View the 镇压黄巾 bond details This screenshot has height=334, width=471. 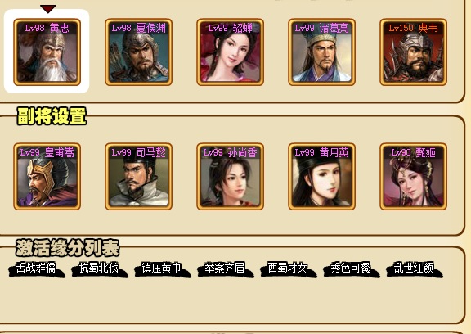[162, 269]
